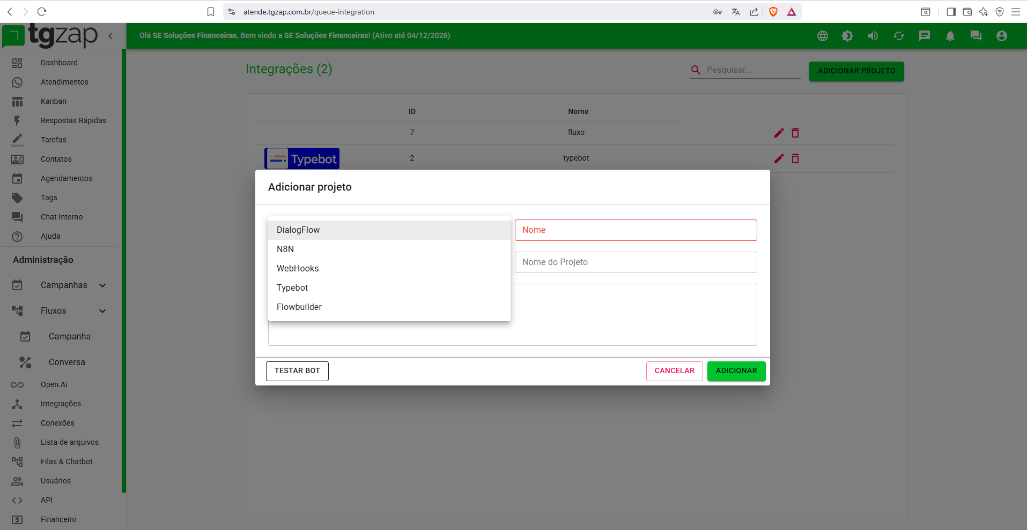Focus the Nome do Projeto input field
1027x530 pixels.
pos(636,262)
